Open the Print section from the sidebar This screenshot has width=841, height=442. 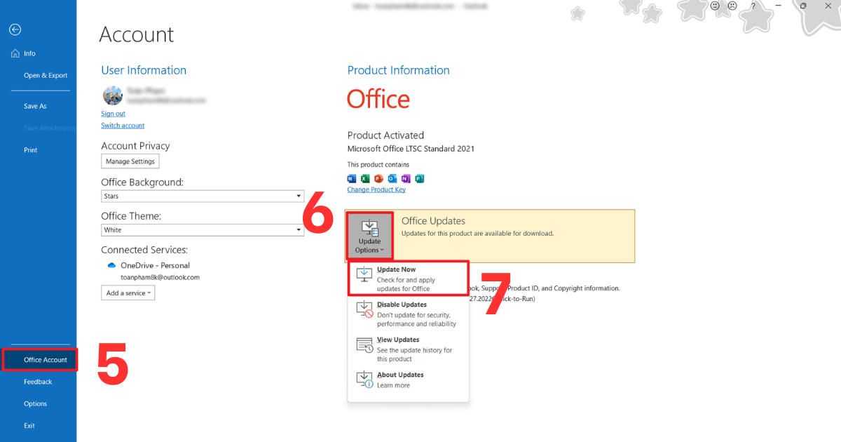[x=30, y=149]
